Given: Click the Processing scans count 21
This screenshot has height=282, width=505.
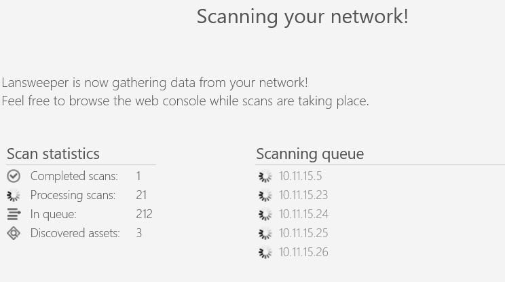Looking at the screenshot, I should 141,195.
